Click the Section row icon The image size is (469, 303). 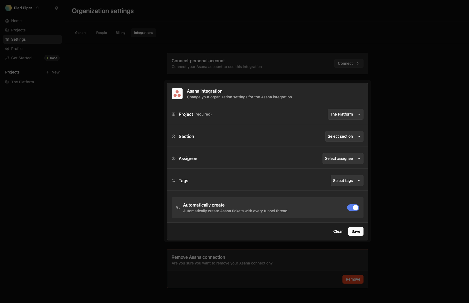174,136
